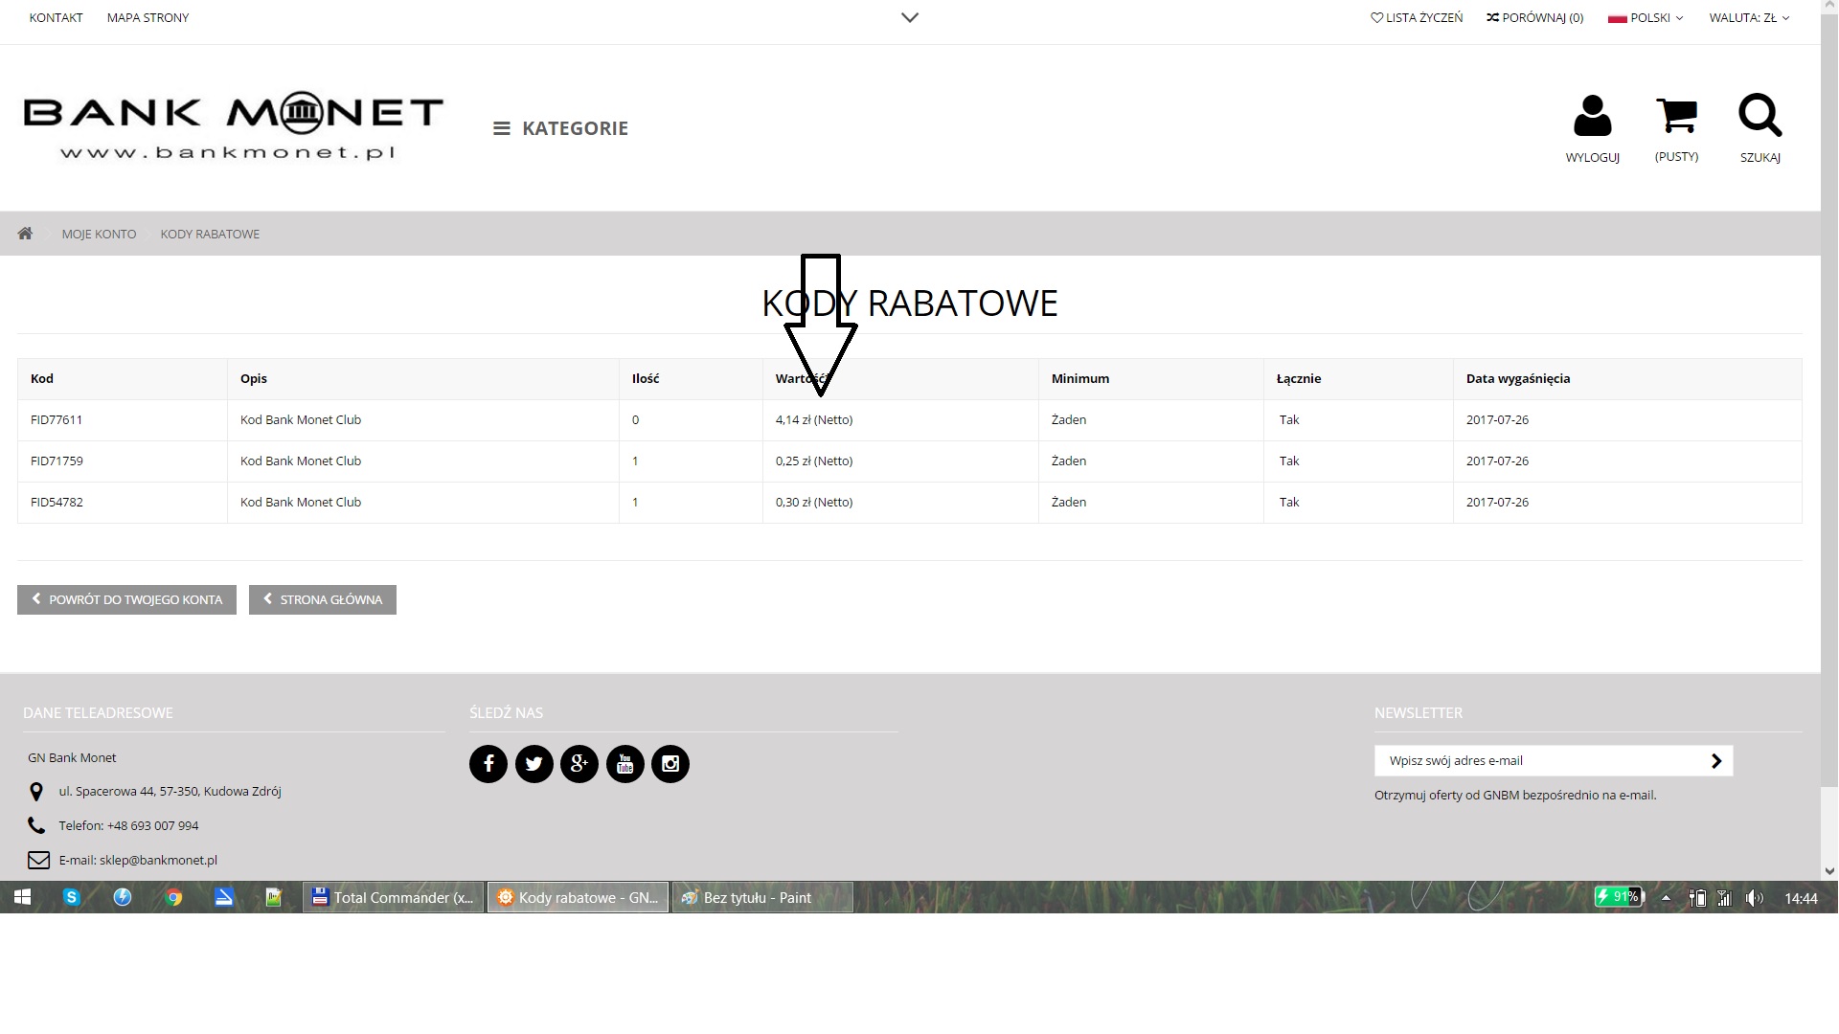
Task: Click the Lista życzeń link
Action: 1417,17
